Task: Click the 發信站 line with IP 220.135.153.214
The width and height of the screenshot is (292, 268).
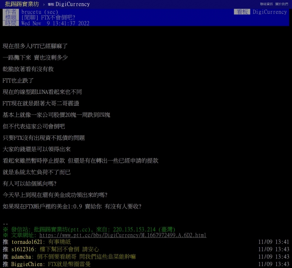Action: (89, 230)
